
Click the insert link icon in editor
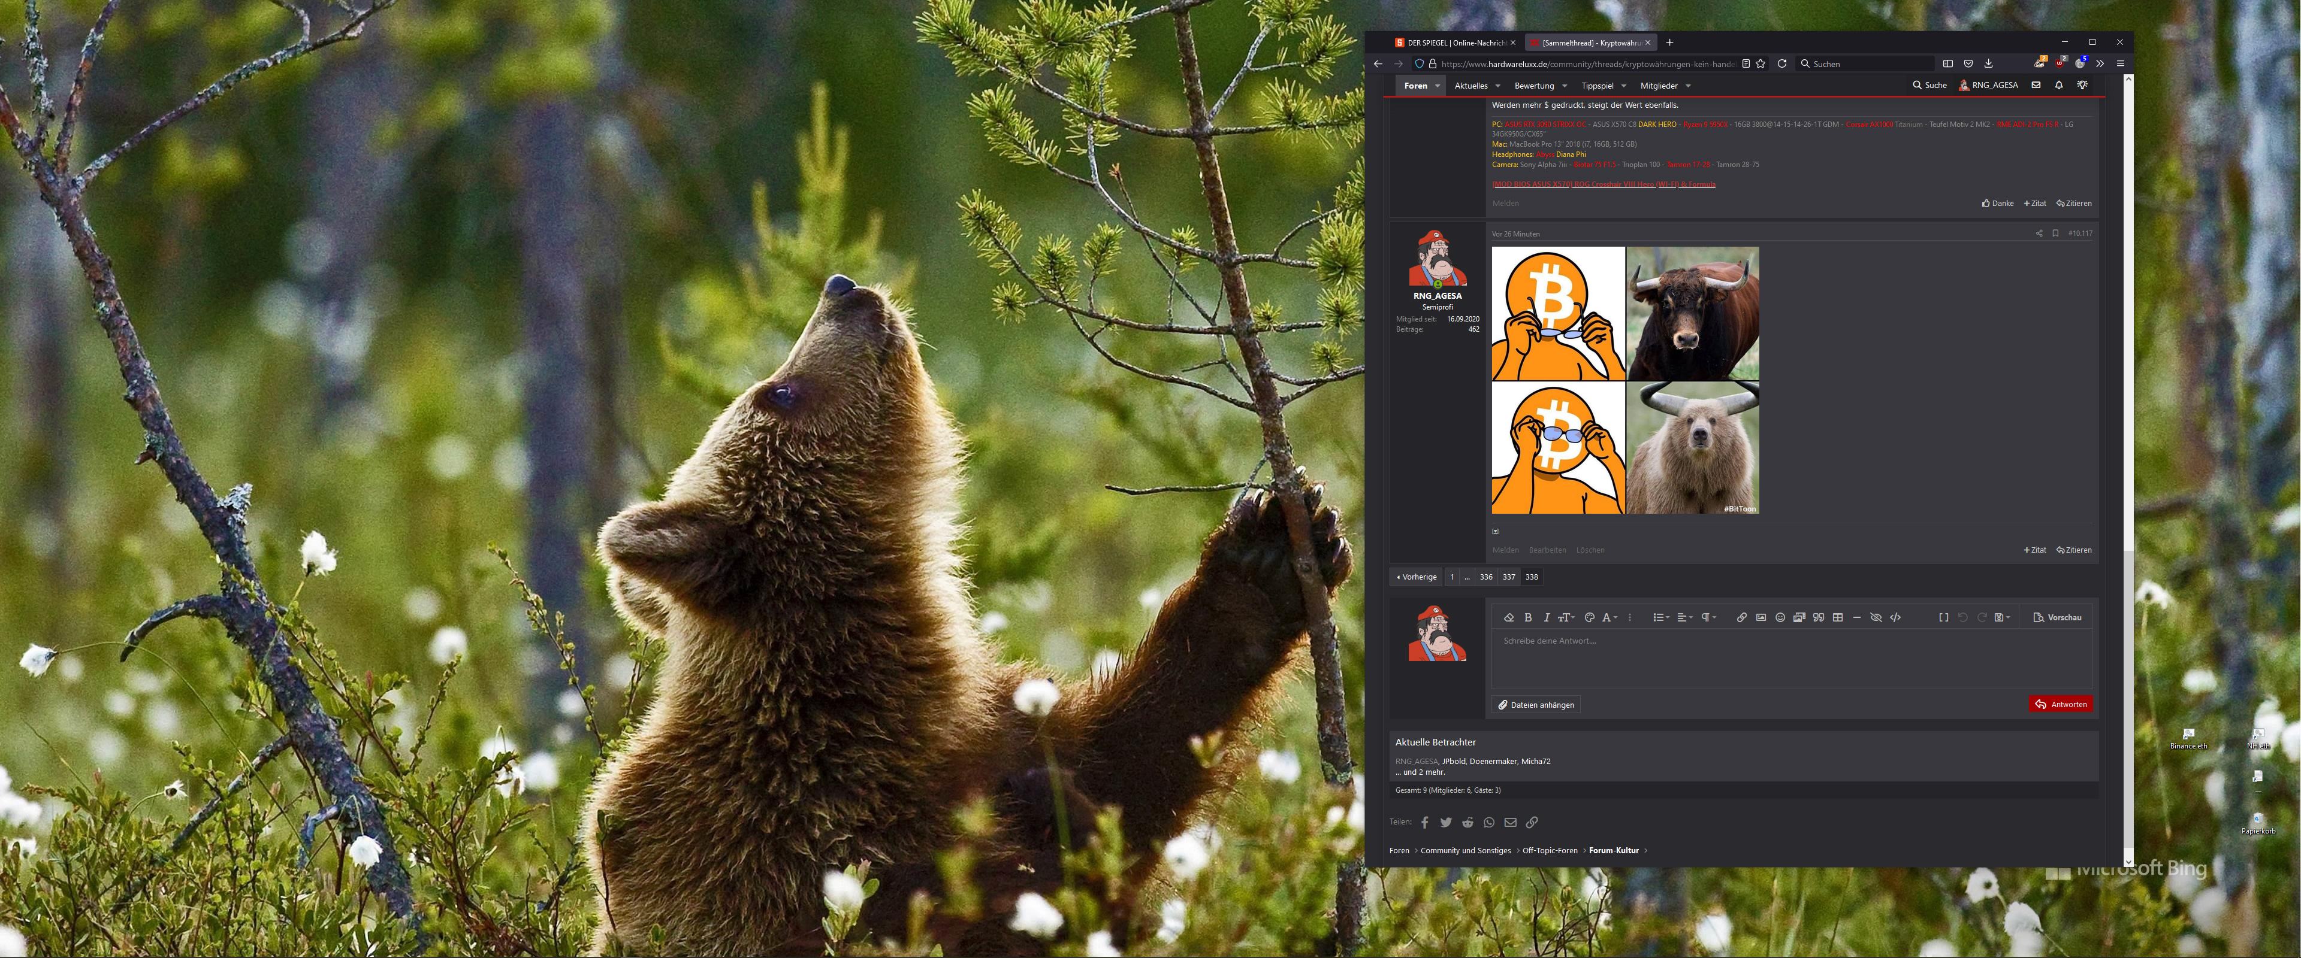[x=1741, y=617]
